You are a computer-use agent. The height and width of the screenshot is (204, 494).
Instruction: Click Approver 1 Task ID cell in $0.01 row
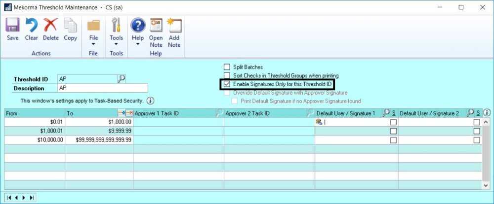click(x=179, y=122)
